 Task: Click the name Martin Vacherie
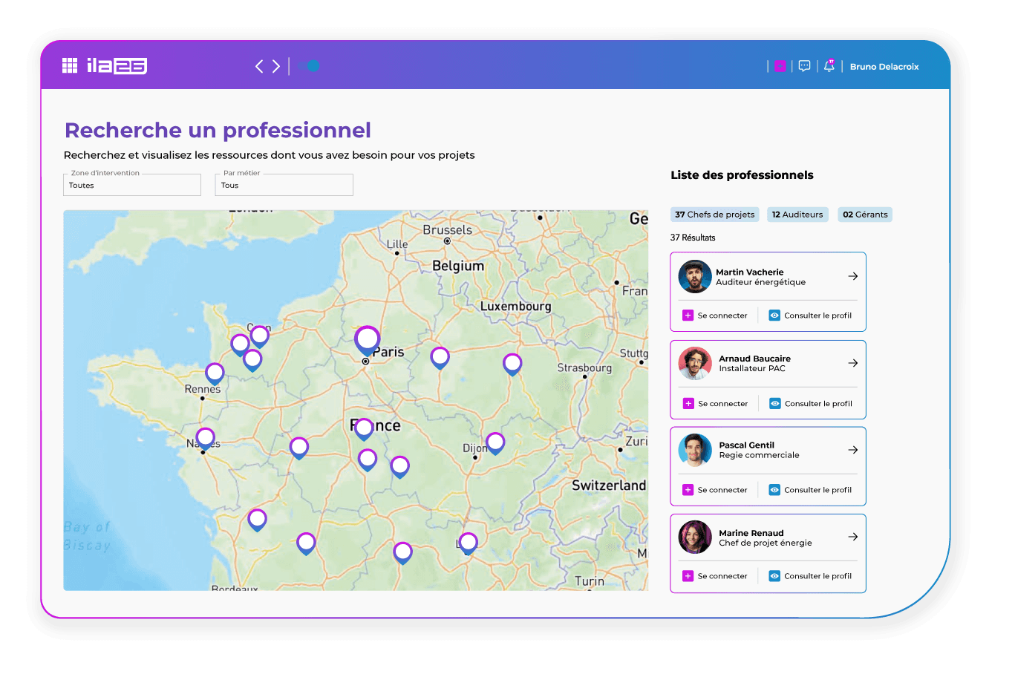pyautogui.click(x=749, y=272)
